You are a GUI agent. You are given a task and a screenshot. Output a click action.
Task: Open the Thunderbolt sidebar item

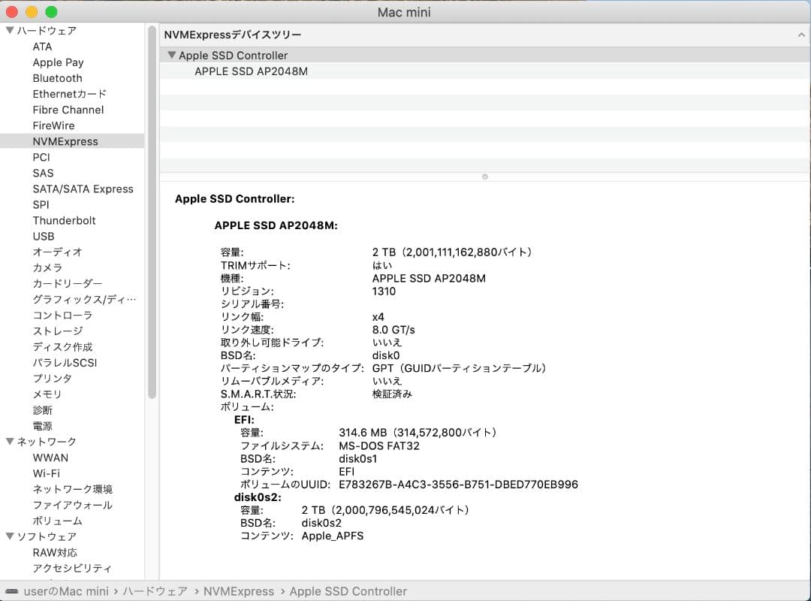pos(64,221)
